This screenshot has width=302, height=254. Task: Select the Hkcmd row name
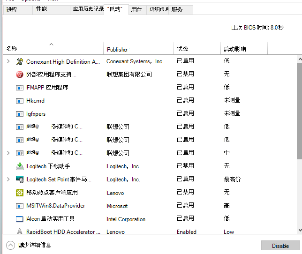point(36,101)
